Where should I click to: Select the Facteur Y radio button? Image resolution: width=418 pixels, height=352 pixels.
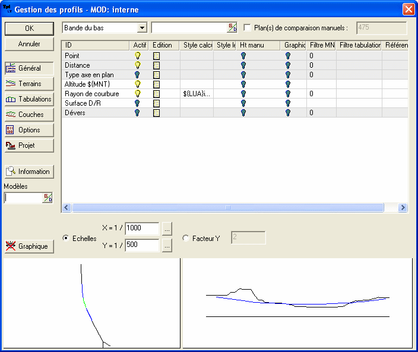tap(186, 238)
